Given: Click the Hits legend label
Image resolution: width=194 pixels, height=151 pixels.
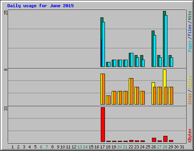Looking at the screenshot, I should (190, 15).
